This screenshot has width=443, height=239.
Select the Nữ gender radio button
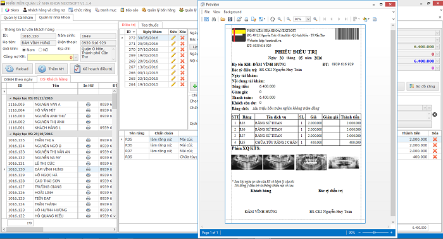tap(40, 50)
